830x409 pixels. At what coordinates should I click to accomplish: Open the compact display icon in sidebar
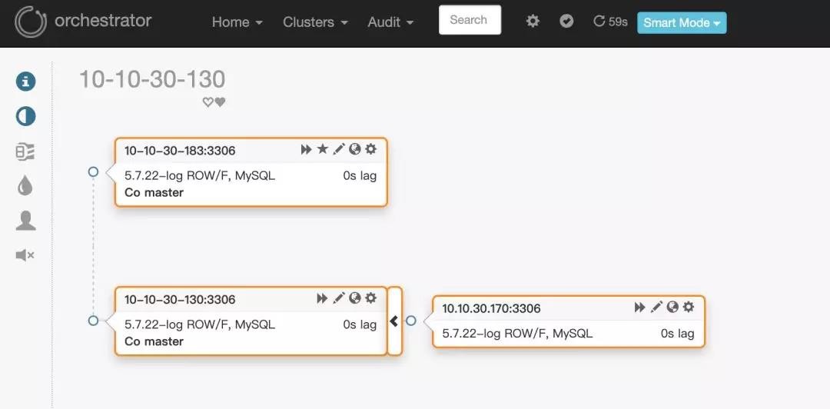tap(25, 152)
